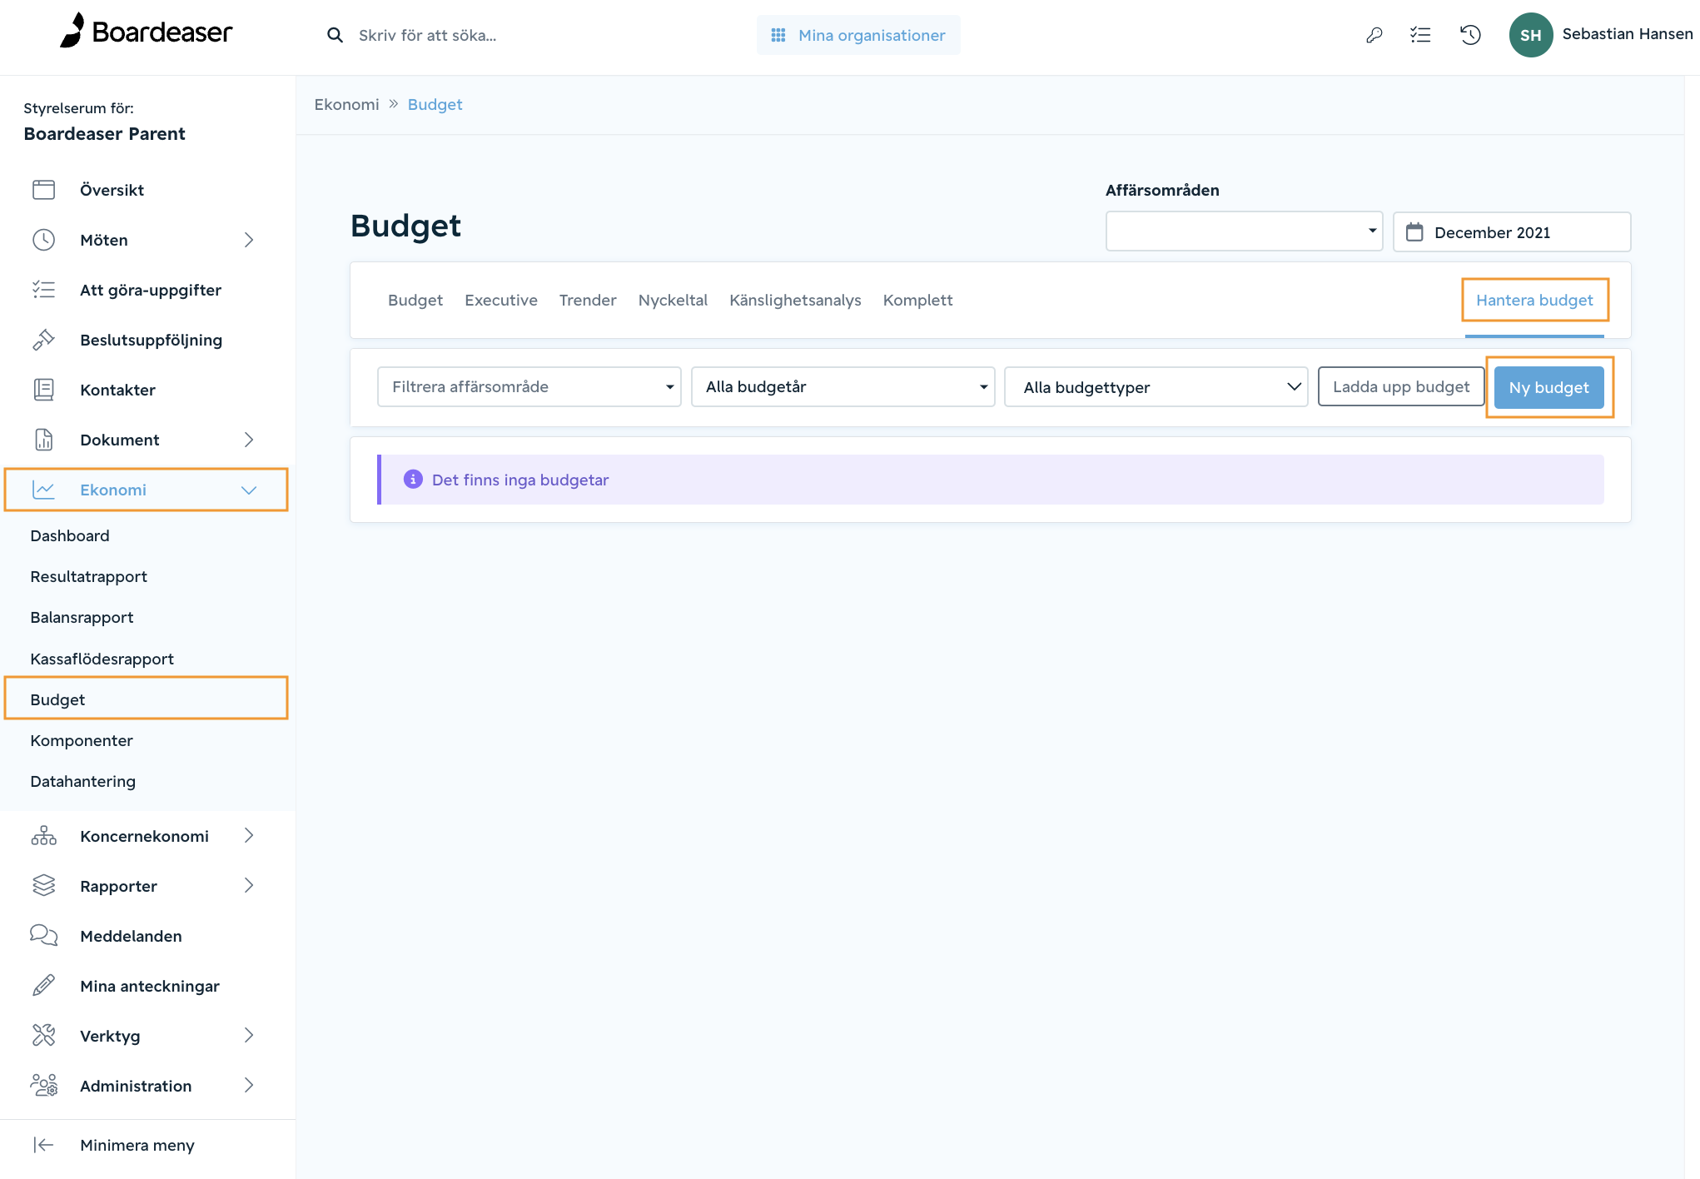The height and width of the screenshot is (1179, 1700).
Task: Switch to the Trender tab
Action: tap(588, 300)
